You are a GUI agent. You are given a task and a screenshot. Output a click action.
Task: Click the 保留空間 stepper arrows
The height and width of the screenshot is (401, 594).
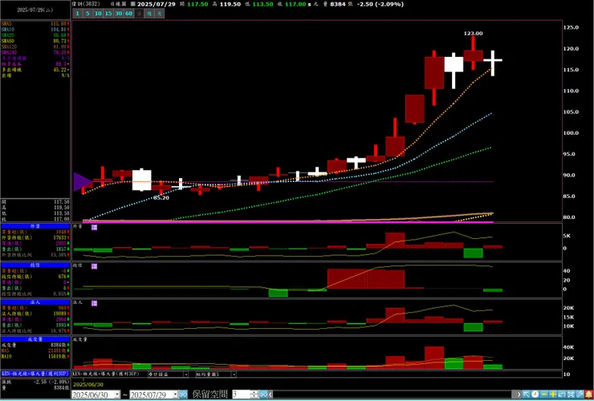tap(254, 395)
